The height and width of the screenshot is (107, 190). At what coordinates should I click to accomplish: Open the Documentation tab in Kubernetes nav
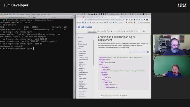coord(92,31)
